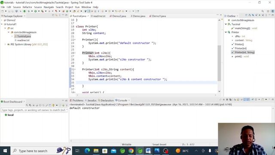Viewport: 275px width, 155px height.
Task: Click editor scroll down arrow
Action: [219, 91]
